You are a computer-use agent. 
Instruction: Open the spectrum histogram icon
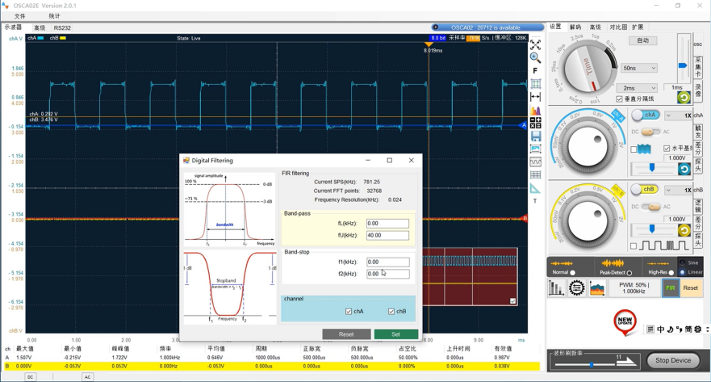pyautogui.click(x=535, y=111)
